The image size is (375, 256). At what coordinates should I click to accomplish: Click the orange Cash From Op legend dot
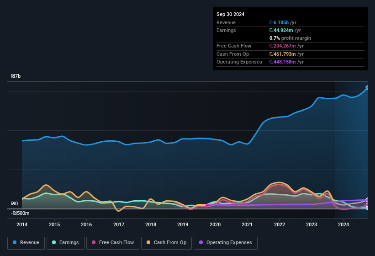(x=149, y=242)
